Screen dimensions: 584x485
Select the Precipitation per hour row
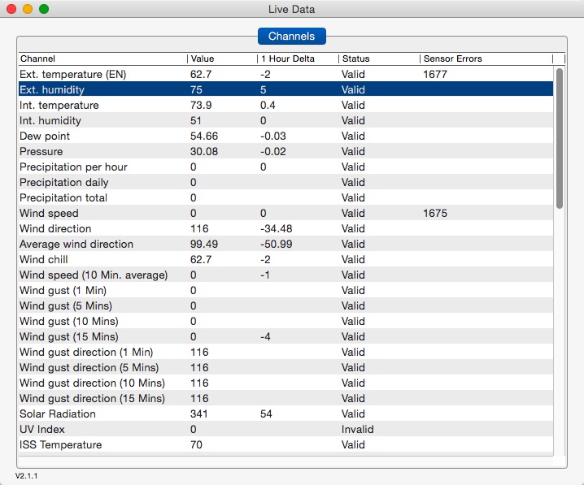tap(285, 167)
